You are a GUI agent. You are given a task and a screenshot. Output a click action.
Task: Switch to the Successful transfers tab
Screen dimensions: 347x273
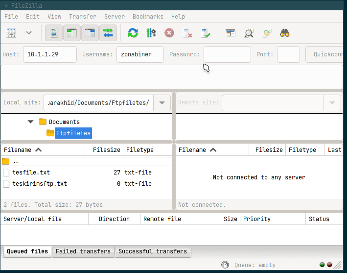[153, 251]
